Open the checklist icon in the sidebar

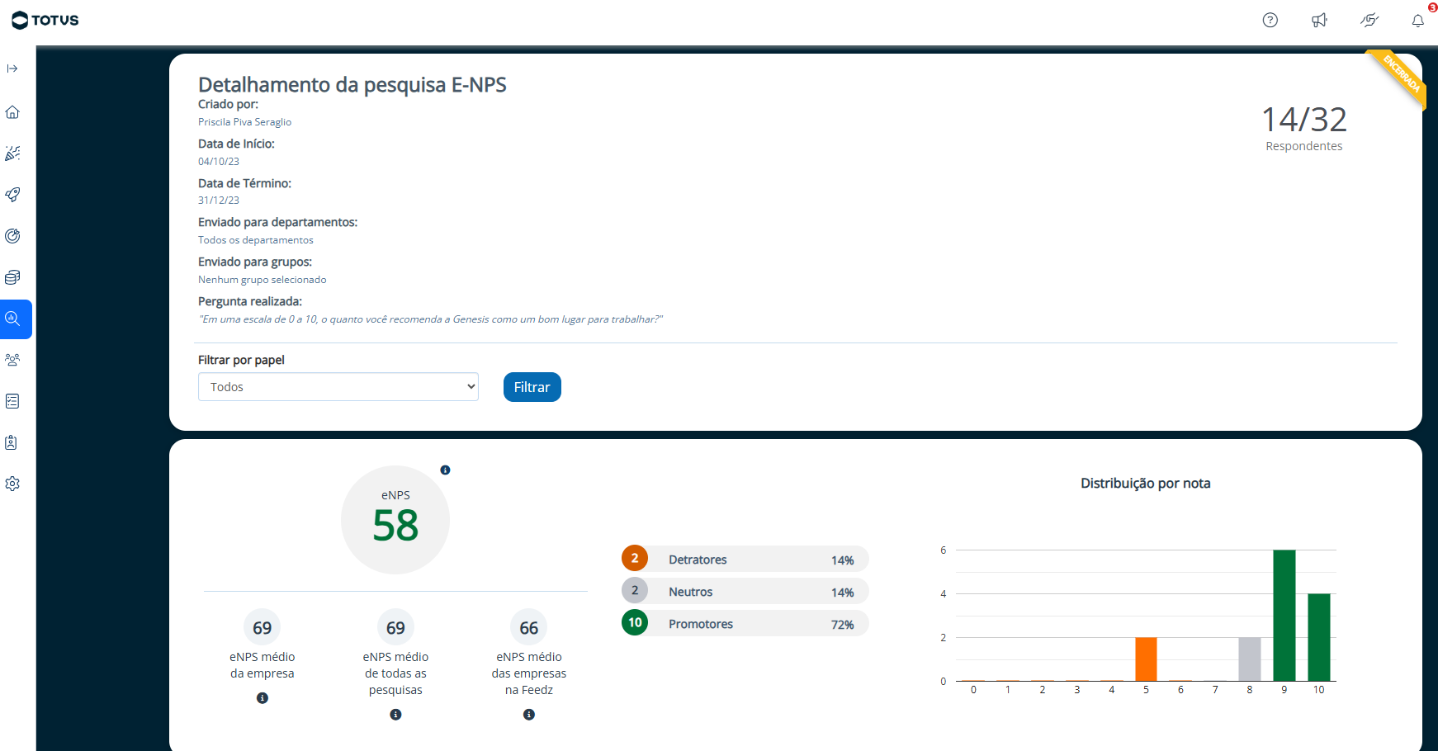pyautogui.click(x=12, y=401)
